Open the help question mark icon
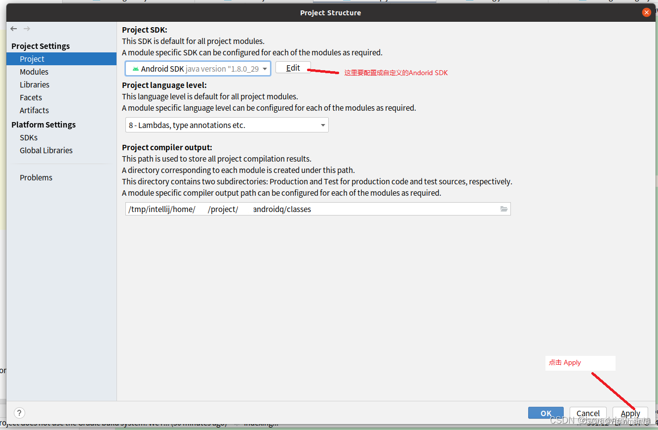 click(19, 413)
